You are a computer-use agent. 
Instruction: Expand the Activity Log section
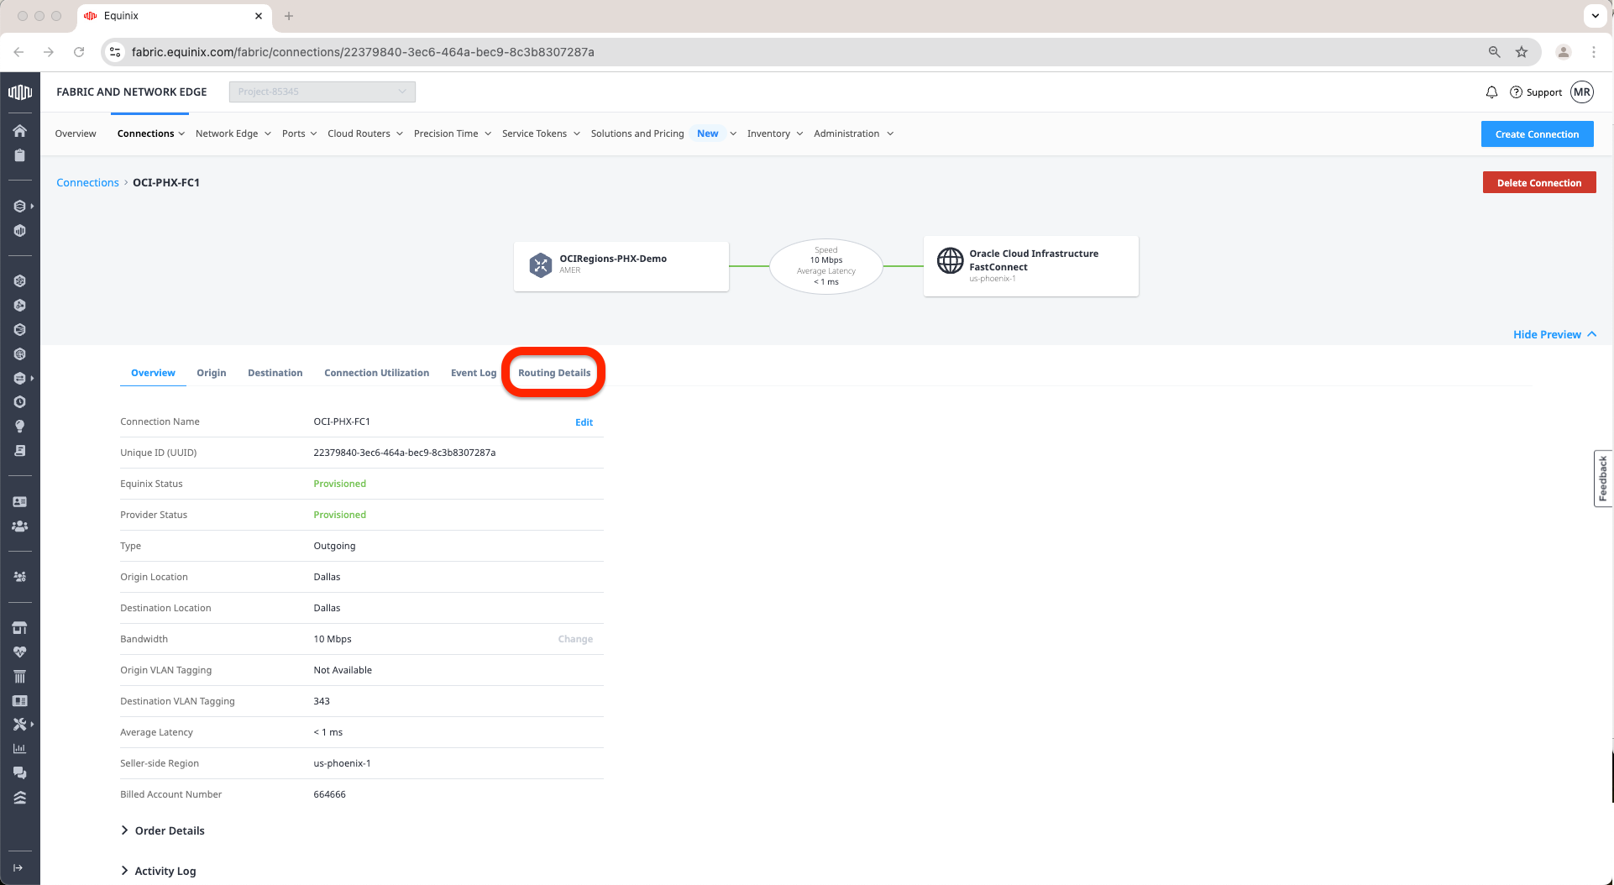pos(159,871)
